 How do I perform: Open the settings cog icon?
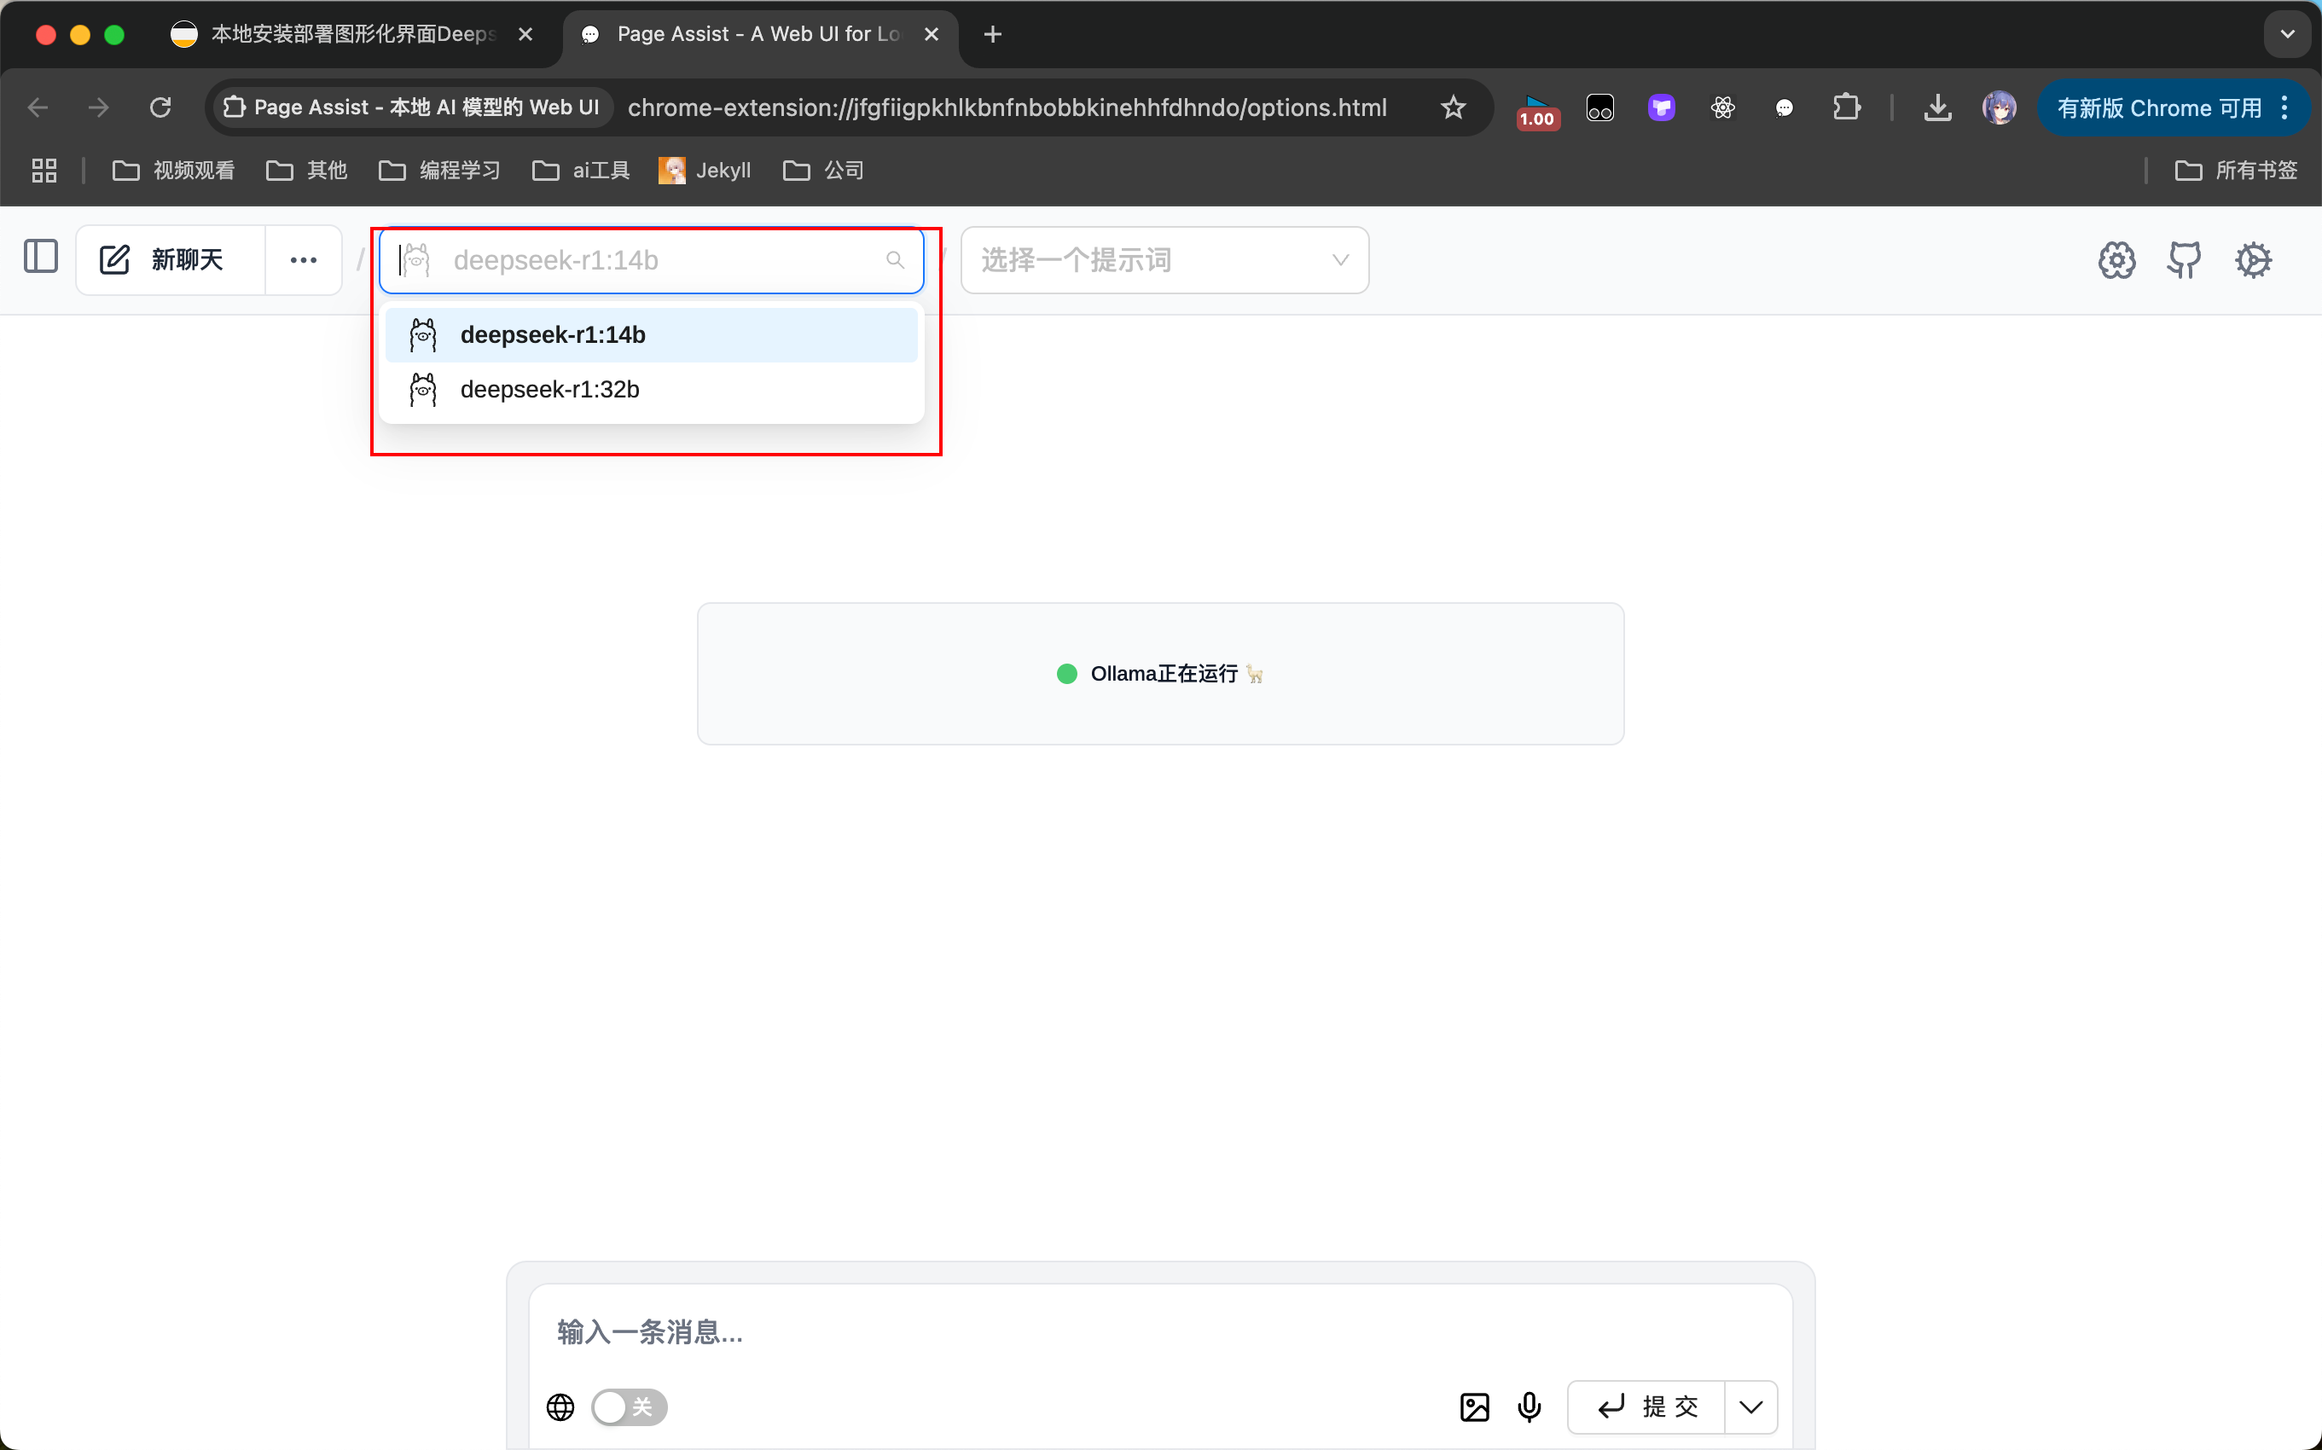pos(2253,260)
